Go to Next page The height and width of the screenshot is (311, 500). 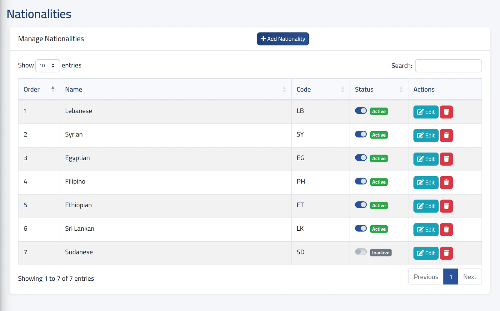(470, 277)
